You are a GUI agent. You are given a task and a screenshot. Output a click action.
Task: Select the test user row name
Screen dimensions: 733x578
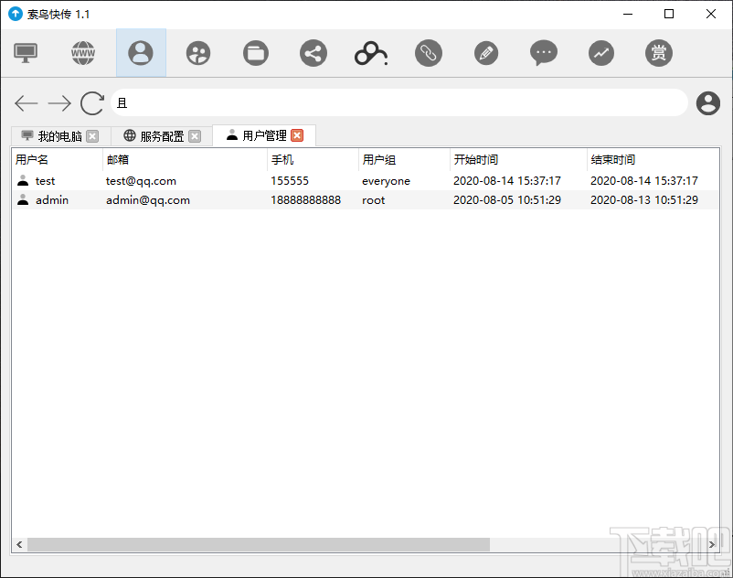pos(46,181)
